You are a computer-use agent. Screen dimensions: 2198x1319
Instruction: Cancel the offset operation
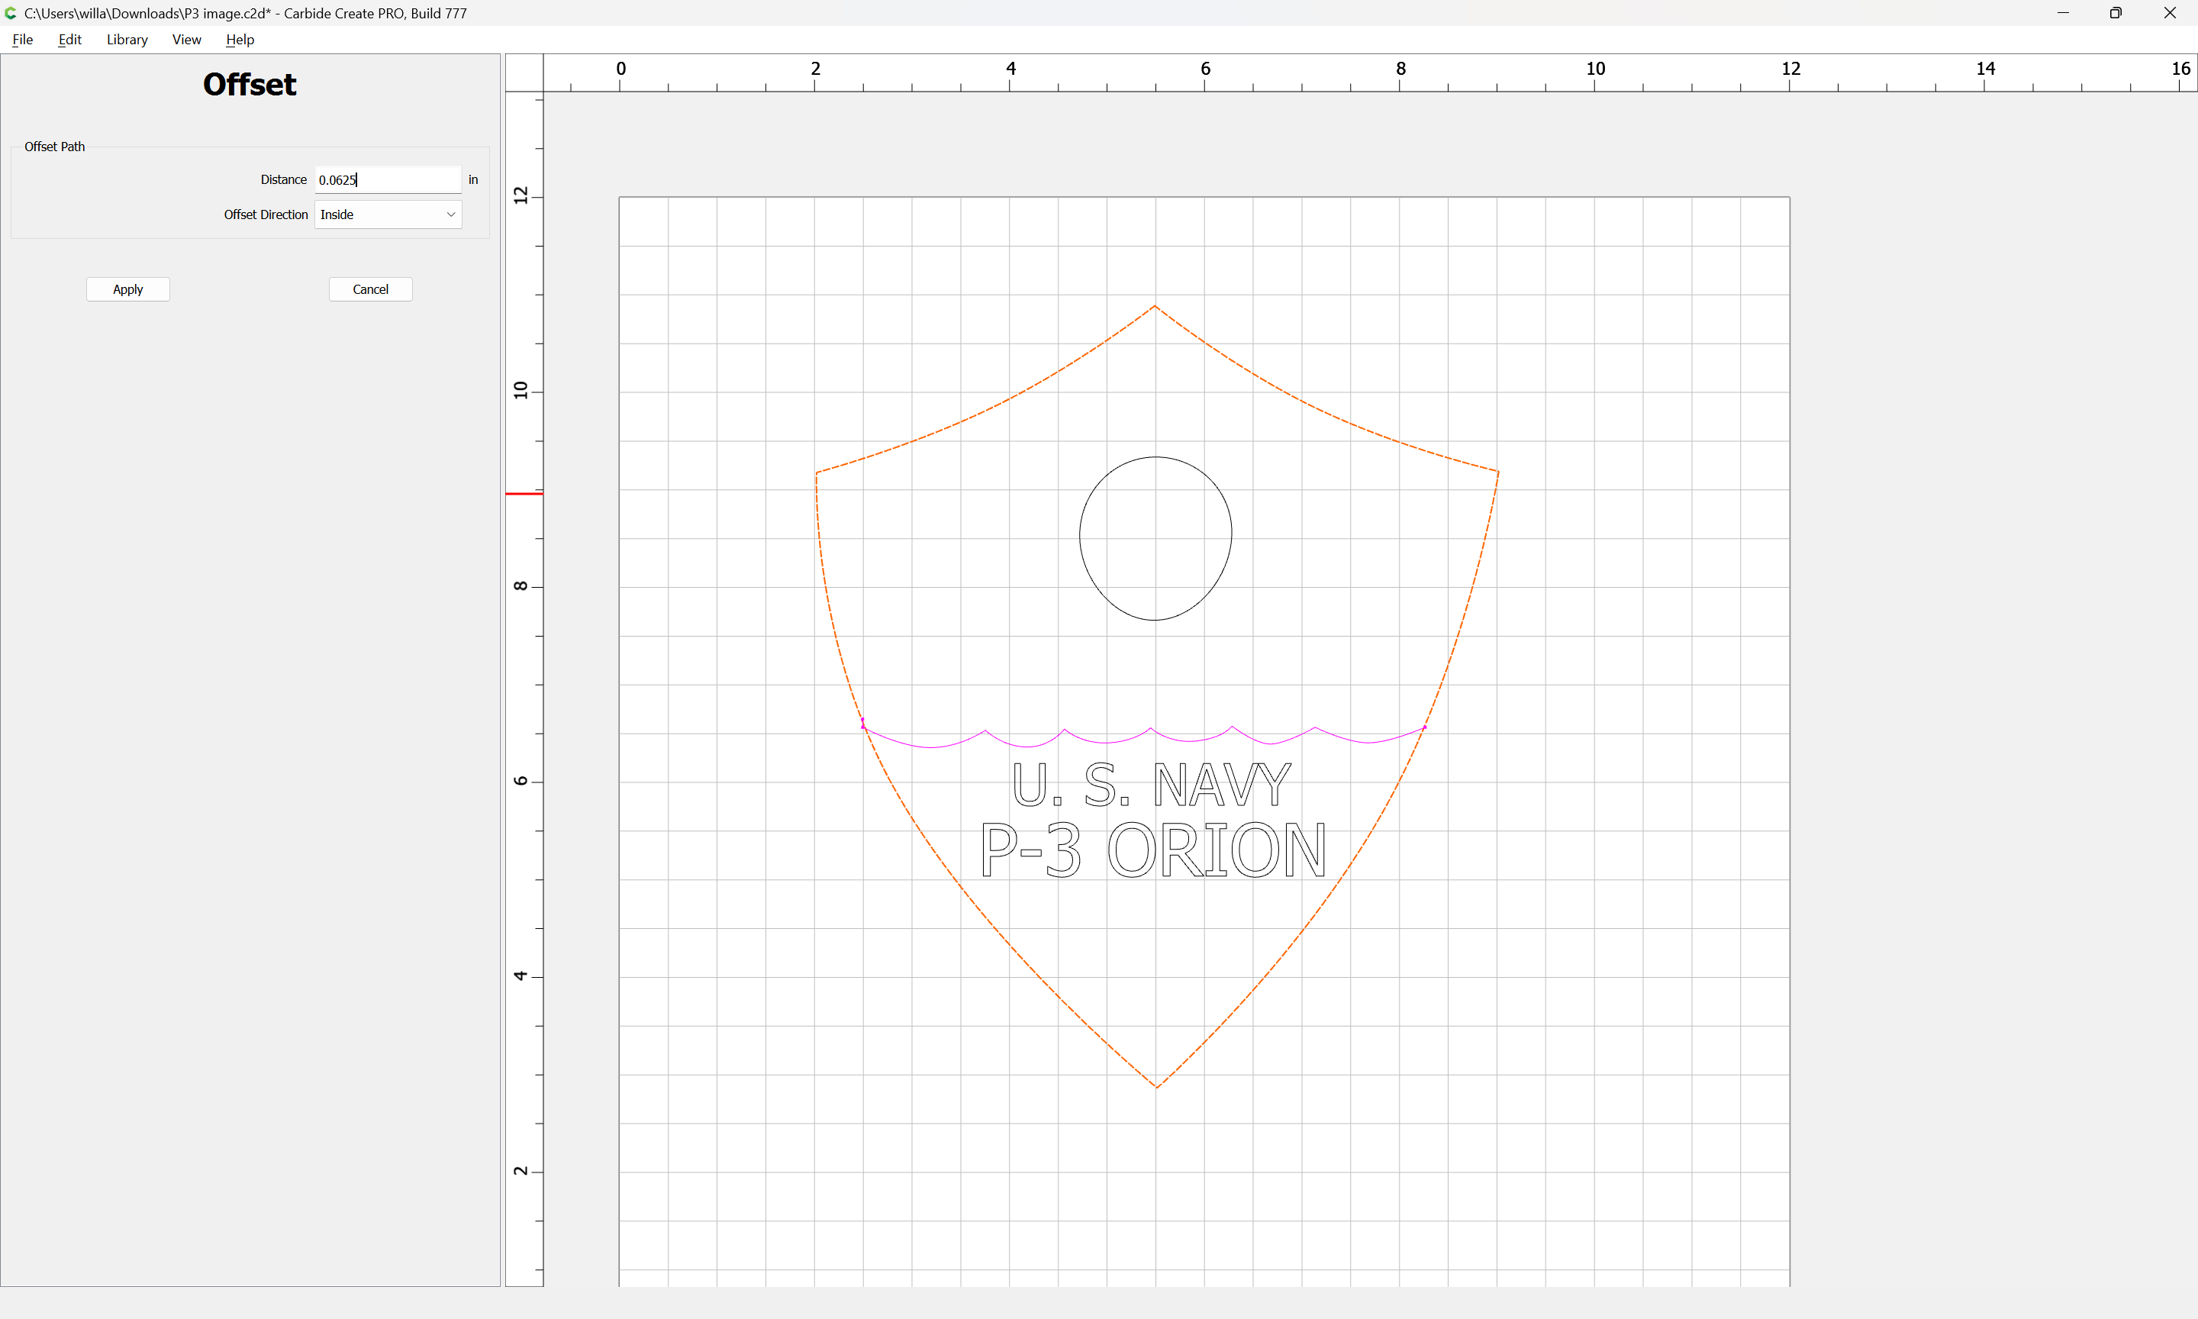pos(370,289)
